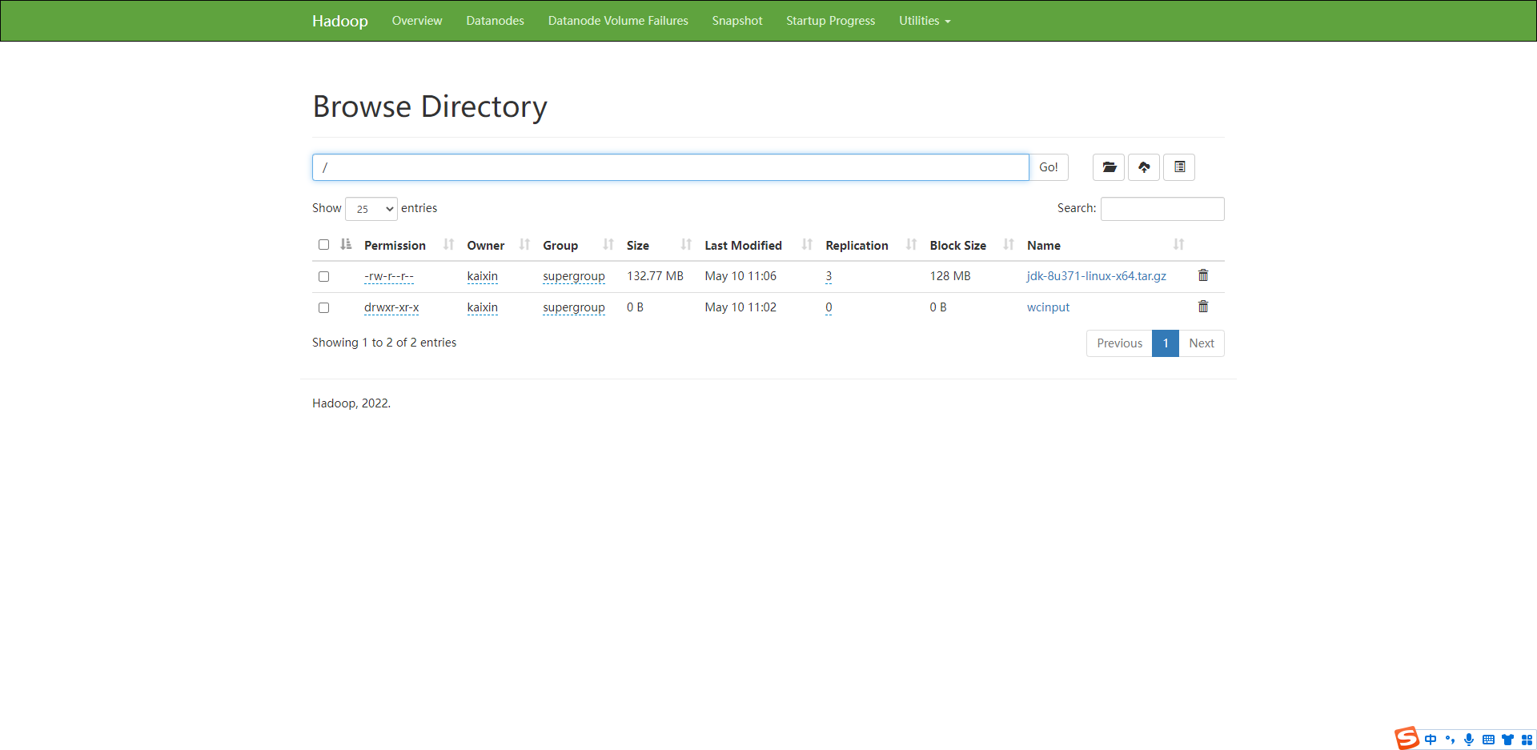Sort table by Block Size column arrows
This screenshot has width=1537, height=750.
click(1009, 244)
